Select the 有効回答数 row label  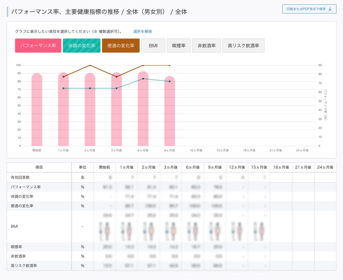coord(20,177)
